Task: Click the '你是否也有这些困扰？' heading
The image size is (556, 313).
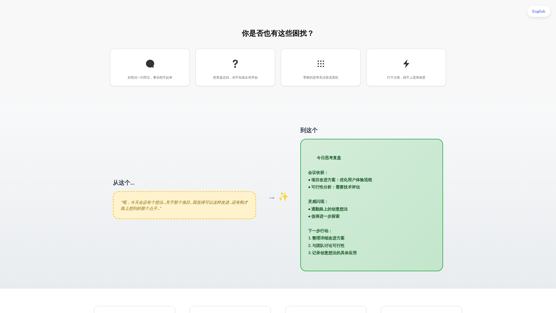Action: (278, 33)
